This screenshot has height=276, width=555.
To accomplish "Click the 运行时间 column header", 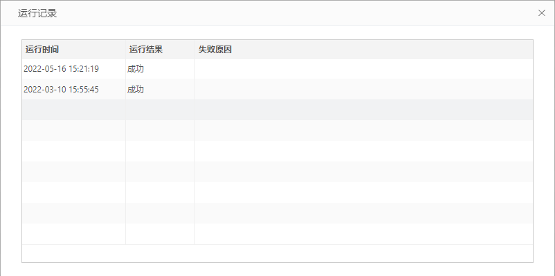I will (42, 50).
